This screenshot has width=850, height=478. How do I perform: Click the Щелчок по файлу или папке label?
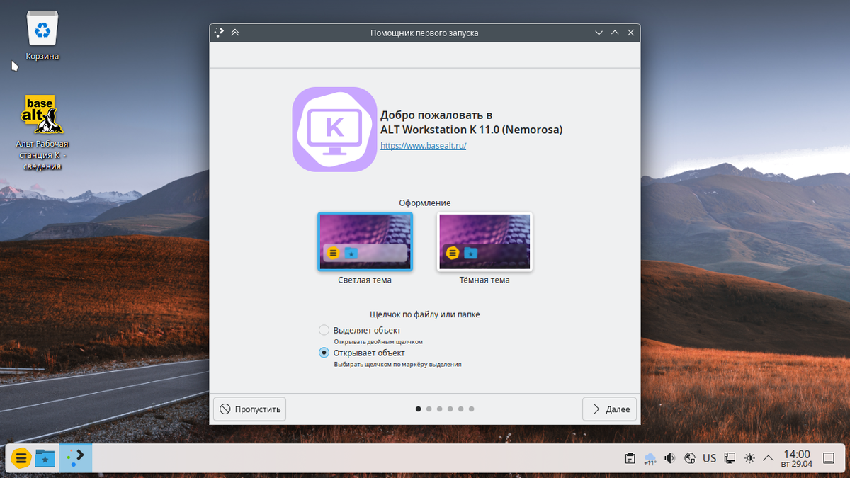tap(425, 314)
